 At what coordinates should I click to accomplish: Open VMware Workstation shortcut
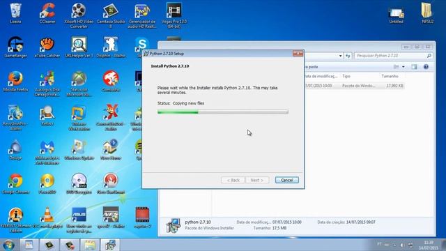(x=79, y=118)
